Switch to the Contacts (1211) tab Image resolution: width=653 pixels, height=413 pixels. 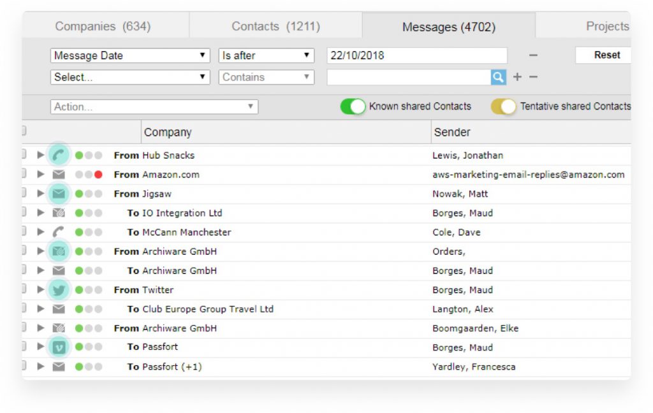[275, 26]
